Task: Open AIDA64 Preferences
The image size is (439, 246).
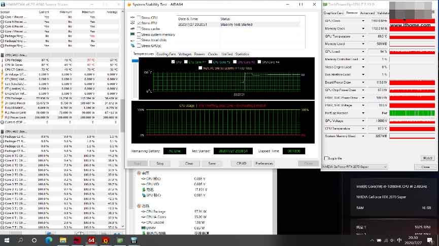Action: (x=264, y=163)
